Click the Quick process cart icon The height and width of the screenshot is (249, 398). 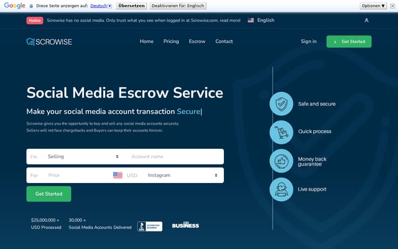281,133
